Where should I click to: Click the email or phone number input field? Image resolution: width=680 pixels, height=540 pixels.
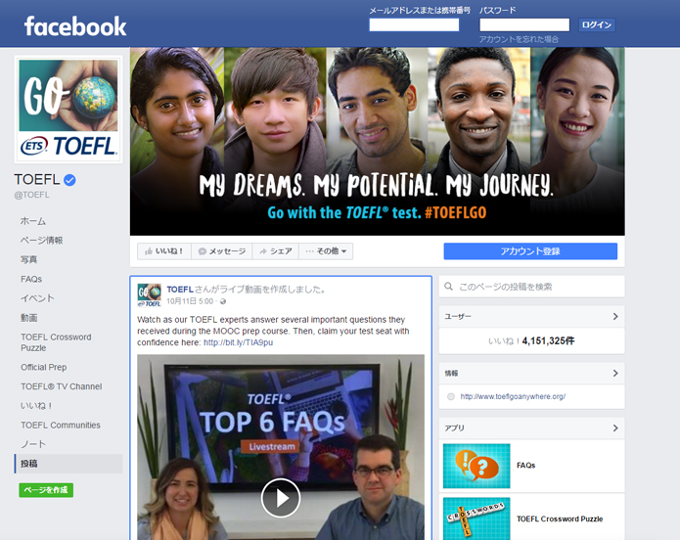414,24
